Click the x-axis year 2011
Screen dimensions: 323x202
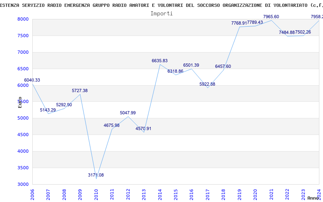[x=112, y=195]
